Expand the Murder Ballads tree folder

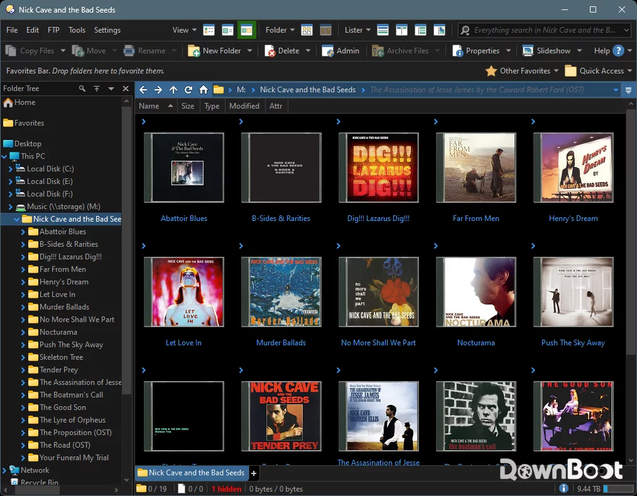[23, 307]
